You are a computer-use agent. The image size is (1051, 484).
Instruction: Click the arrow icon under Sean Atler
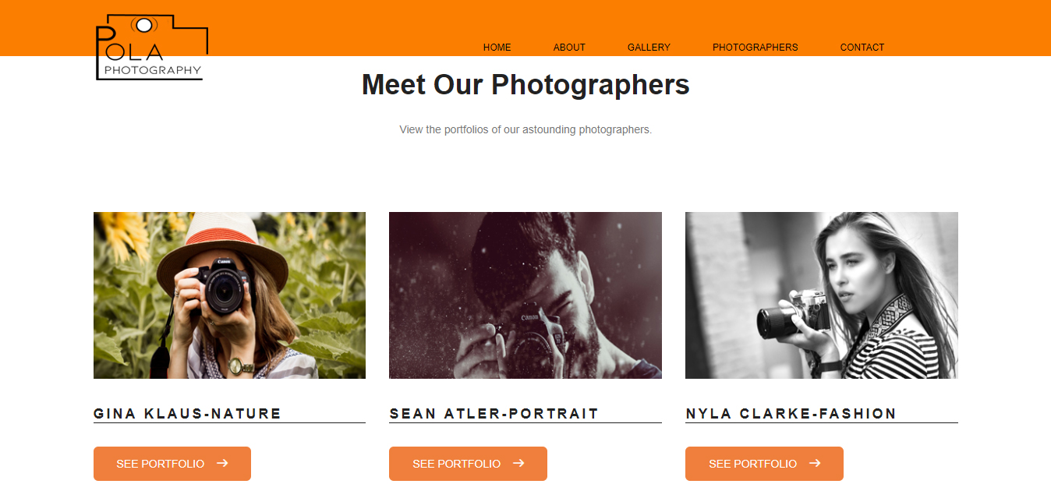tap(518, 463)
